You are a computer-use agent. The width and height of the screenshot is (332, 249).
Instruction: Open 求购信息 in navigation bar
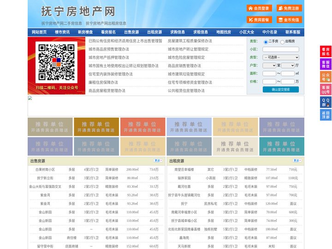[x=178, y=32]
